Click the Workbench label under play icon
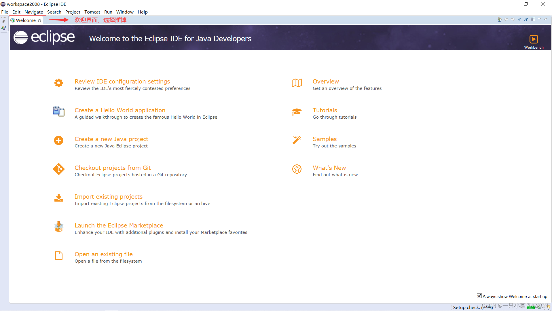Viewport: 552px width, 311px height. [534, 48]
